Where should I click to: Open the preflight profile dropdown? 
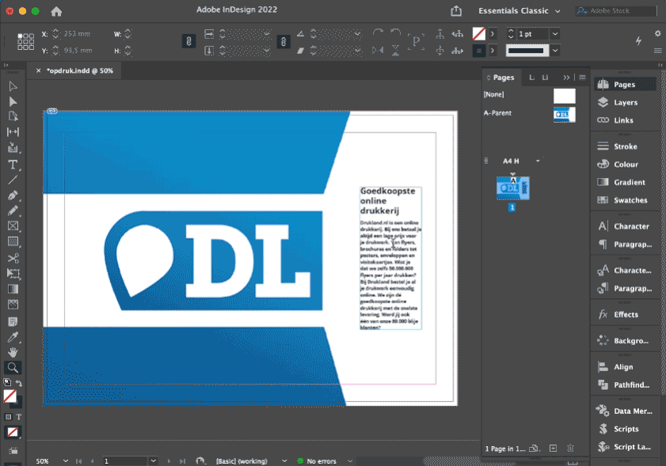tap(284, 460)
